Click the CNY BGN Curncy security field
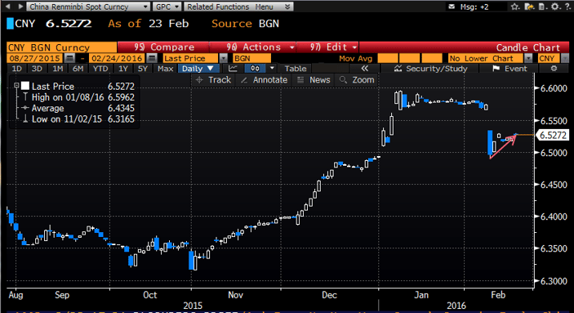 [x=61, y=47]
